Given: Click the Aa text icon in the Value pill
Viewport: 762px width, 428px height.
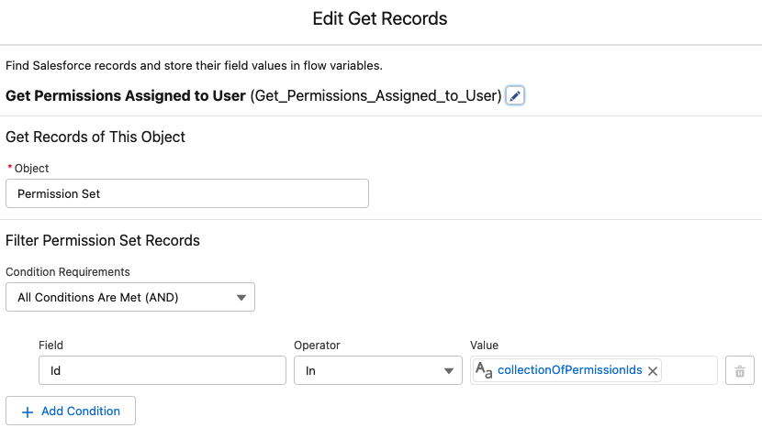Looking at the screenshot, I should (x=484, y=370).
